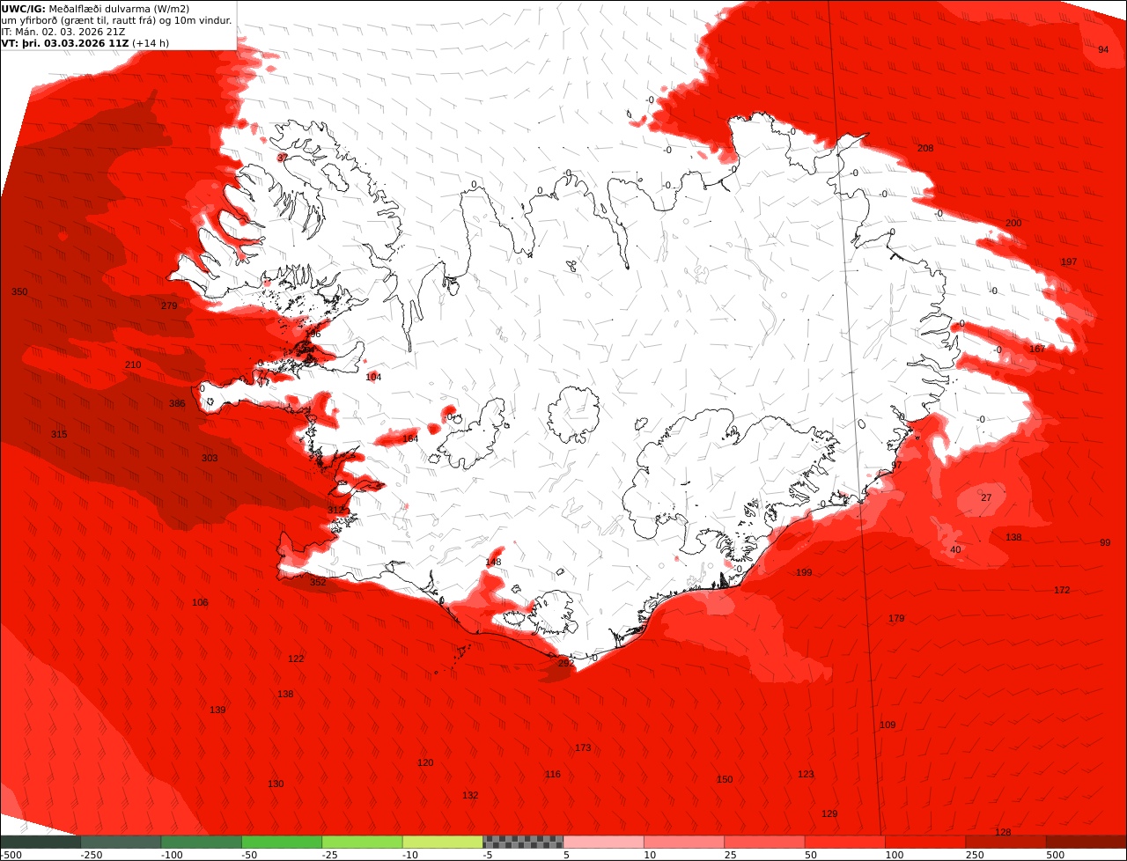Click the map value 27 off the east coast
The image size is (1127, 861).
point(986,497)
